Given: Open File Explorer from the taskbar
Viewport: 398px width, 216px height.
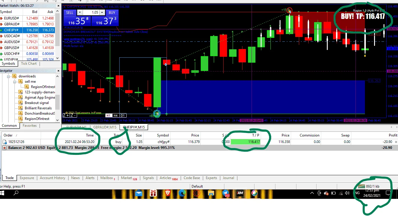Looking at the screenshot, I should pyautogui.click(x=211, y=194).
